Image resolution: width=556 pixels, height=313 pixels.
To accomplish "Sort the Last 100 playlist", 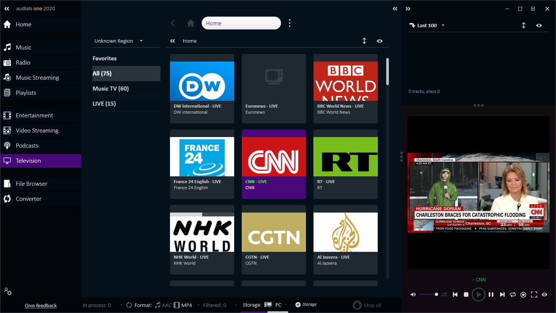I will coord(524,25).
